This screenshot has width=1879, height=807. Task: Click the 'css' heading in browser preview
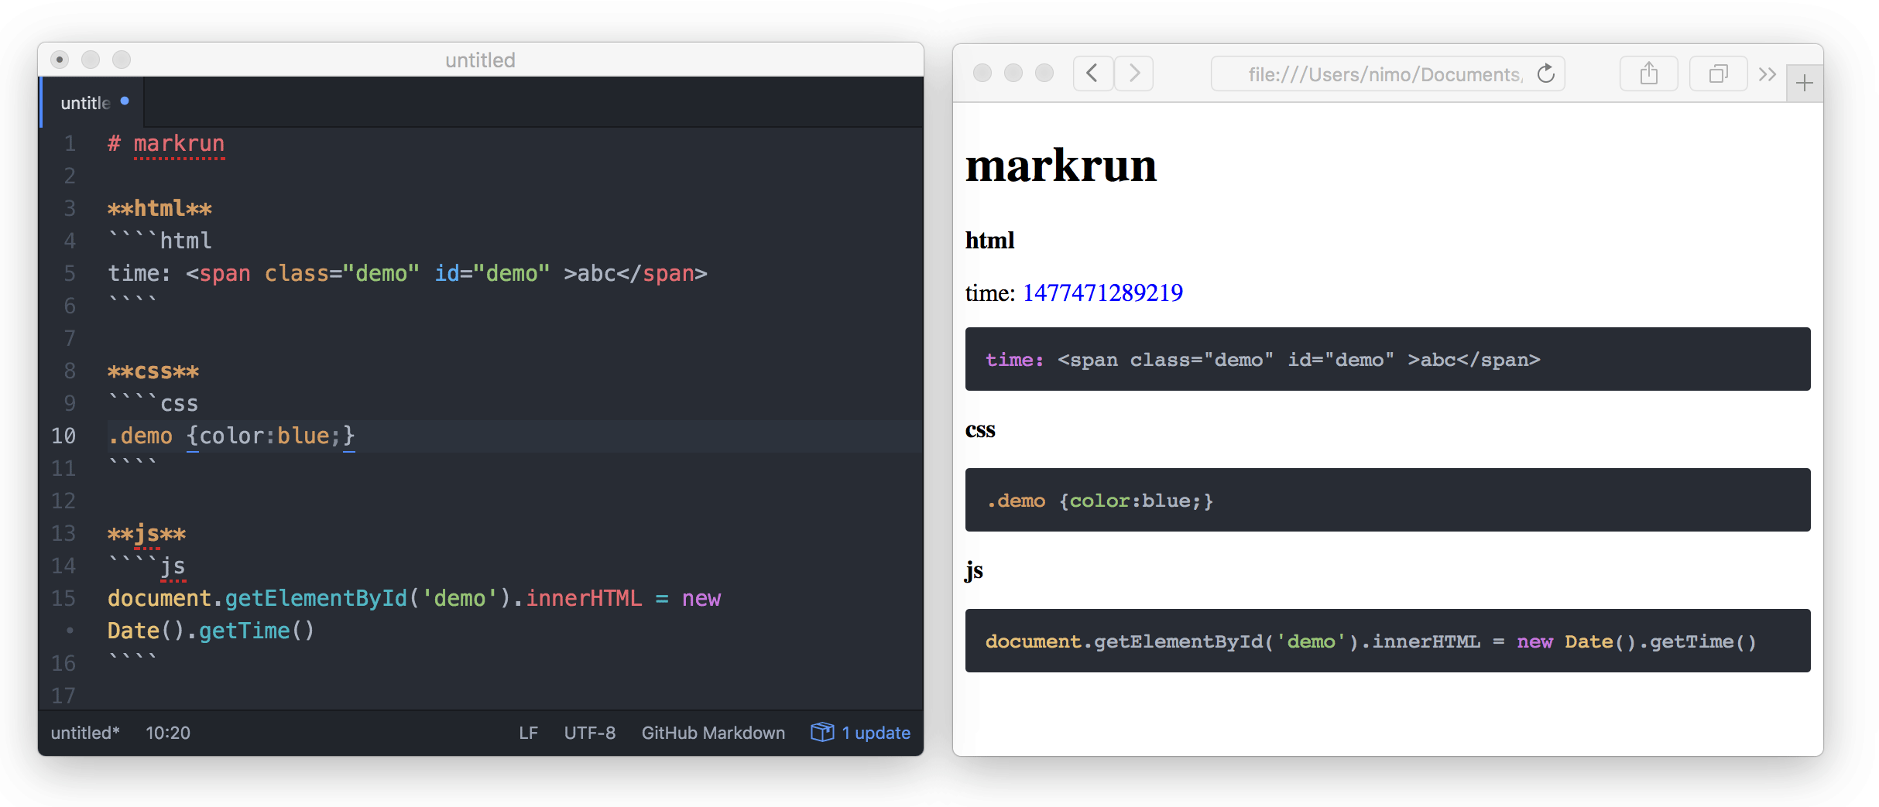tap(980, 430)
